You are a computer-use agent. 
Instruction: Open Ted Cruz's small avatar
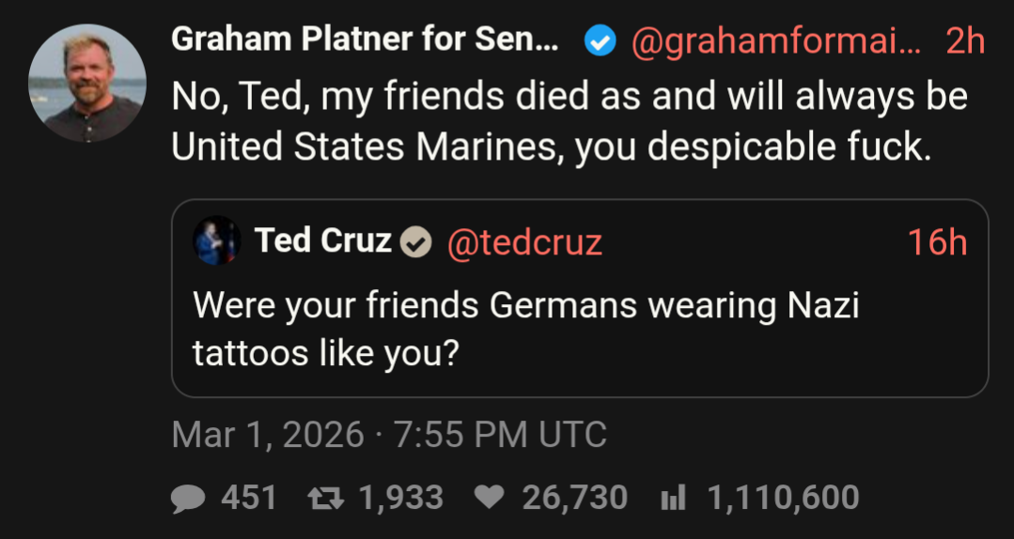tap(211, 242)
